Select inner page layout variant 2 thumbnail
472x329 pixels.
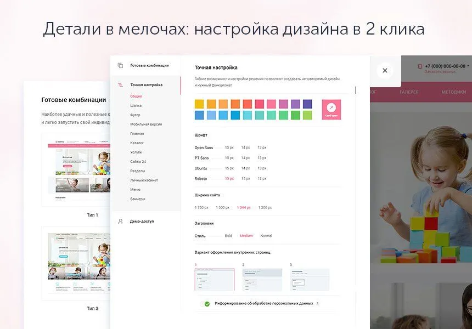pos(262,279)
